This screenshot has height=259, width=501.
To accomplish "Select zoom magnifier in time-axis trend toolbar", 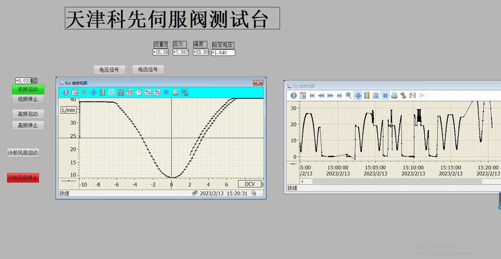I will point(348,95).
